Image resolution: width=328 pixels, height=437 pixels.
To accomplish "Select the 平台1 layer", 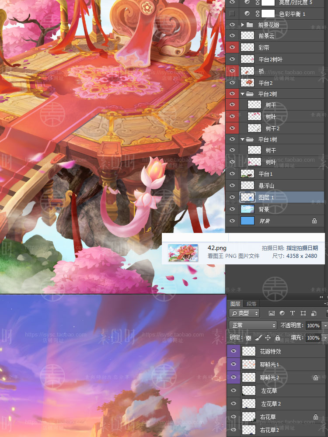I will click(275, 174).
